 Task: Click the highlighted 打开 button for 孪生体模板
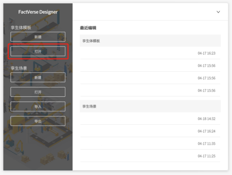point(38,51)
